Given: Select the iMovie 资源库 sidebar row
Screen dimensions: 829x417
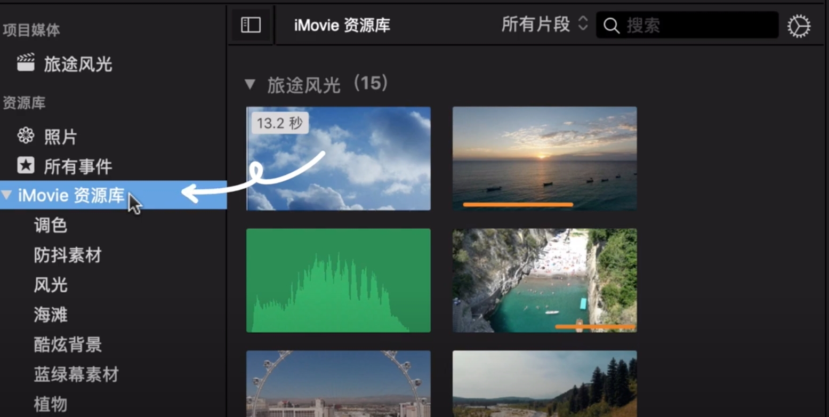Looking at the screenshot, I should 113,195.
